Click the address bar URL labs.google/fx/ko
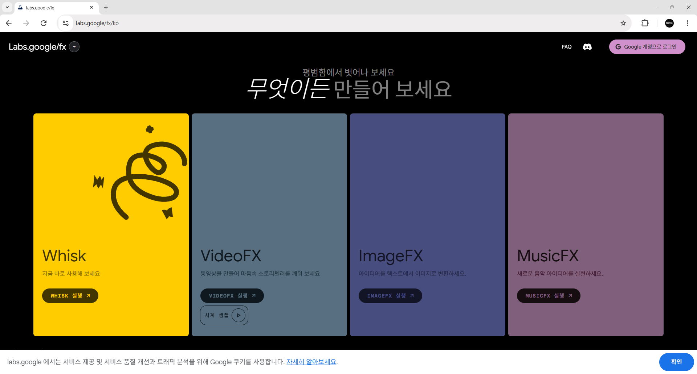The image size is (697, 374). click(x=97, y=23)
